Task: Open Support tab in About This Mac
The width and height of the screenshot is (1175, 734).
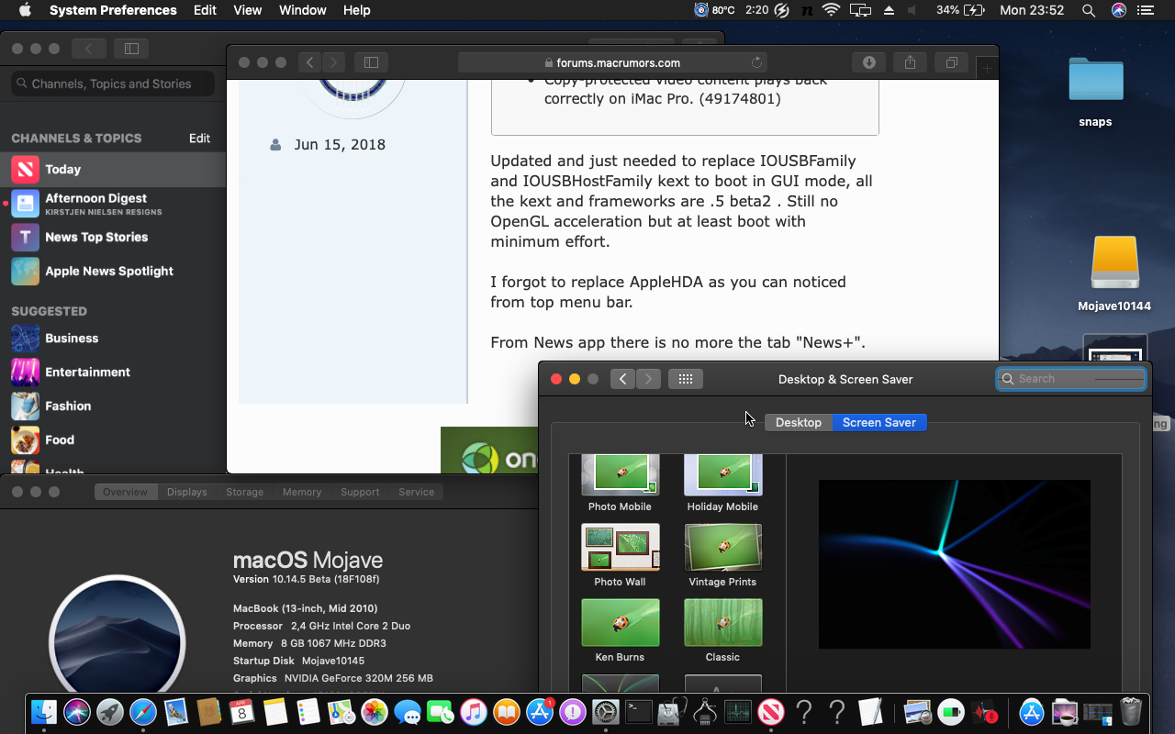Action: (360, 492)
